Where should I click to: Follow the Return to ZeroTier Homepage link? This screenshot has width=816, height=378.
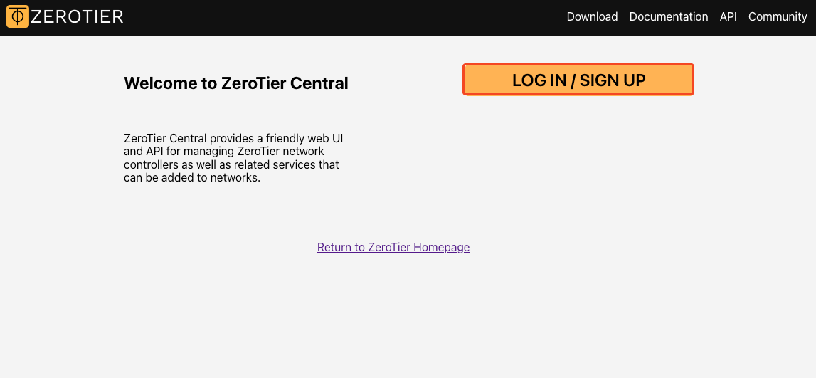tap(393, 247)
